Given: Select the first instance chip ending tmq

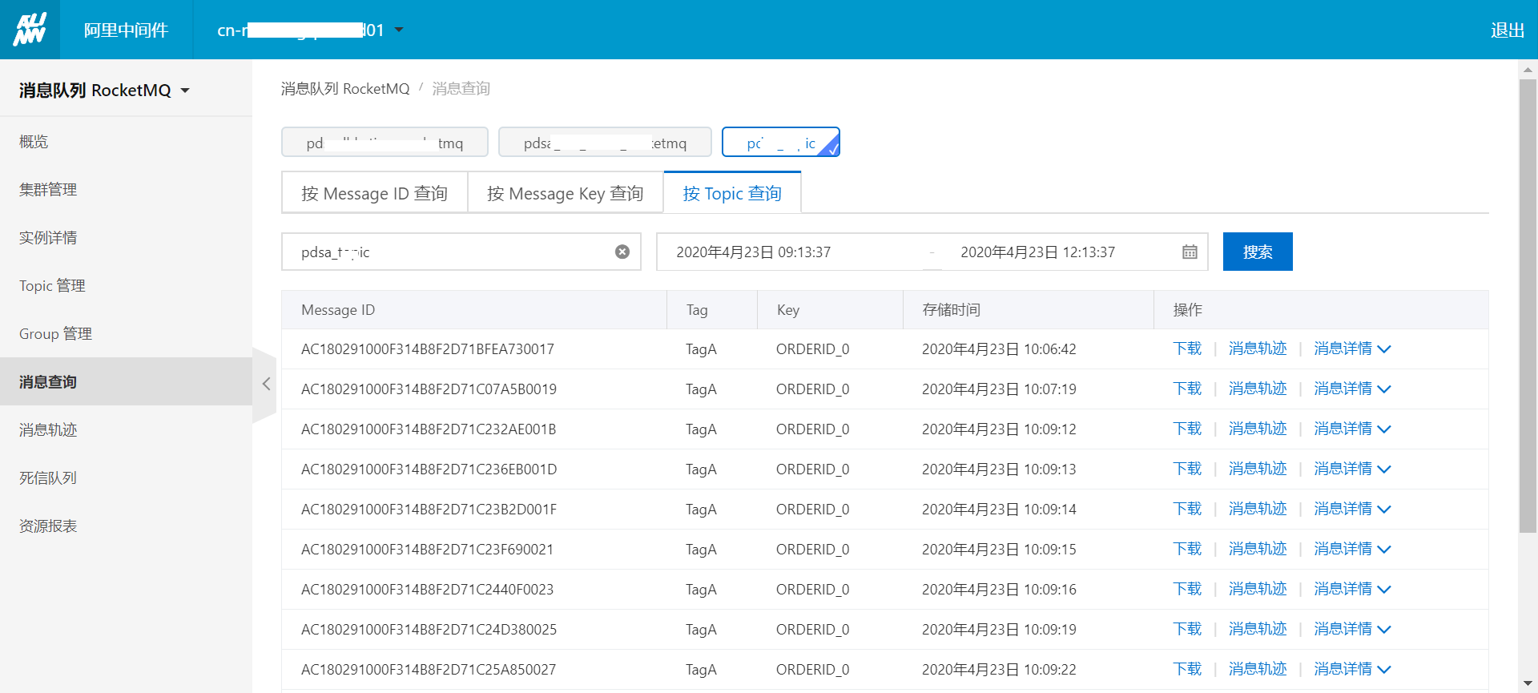Looking at the screenshot, I should tap(384, 143).
